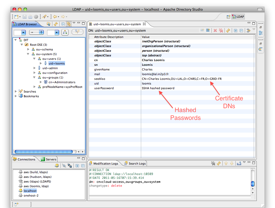This screenshot has height=208, width=275.
Task: Click Expand All icon in entry editor
Action: pos(235,30)
